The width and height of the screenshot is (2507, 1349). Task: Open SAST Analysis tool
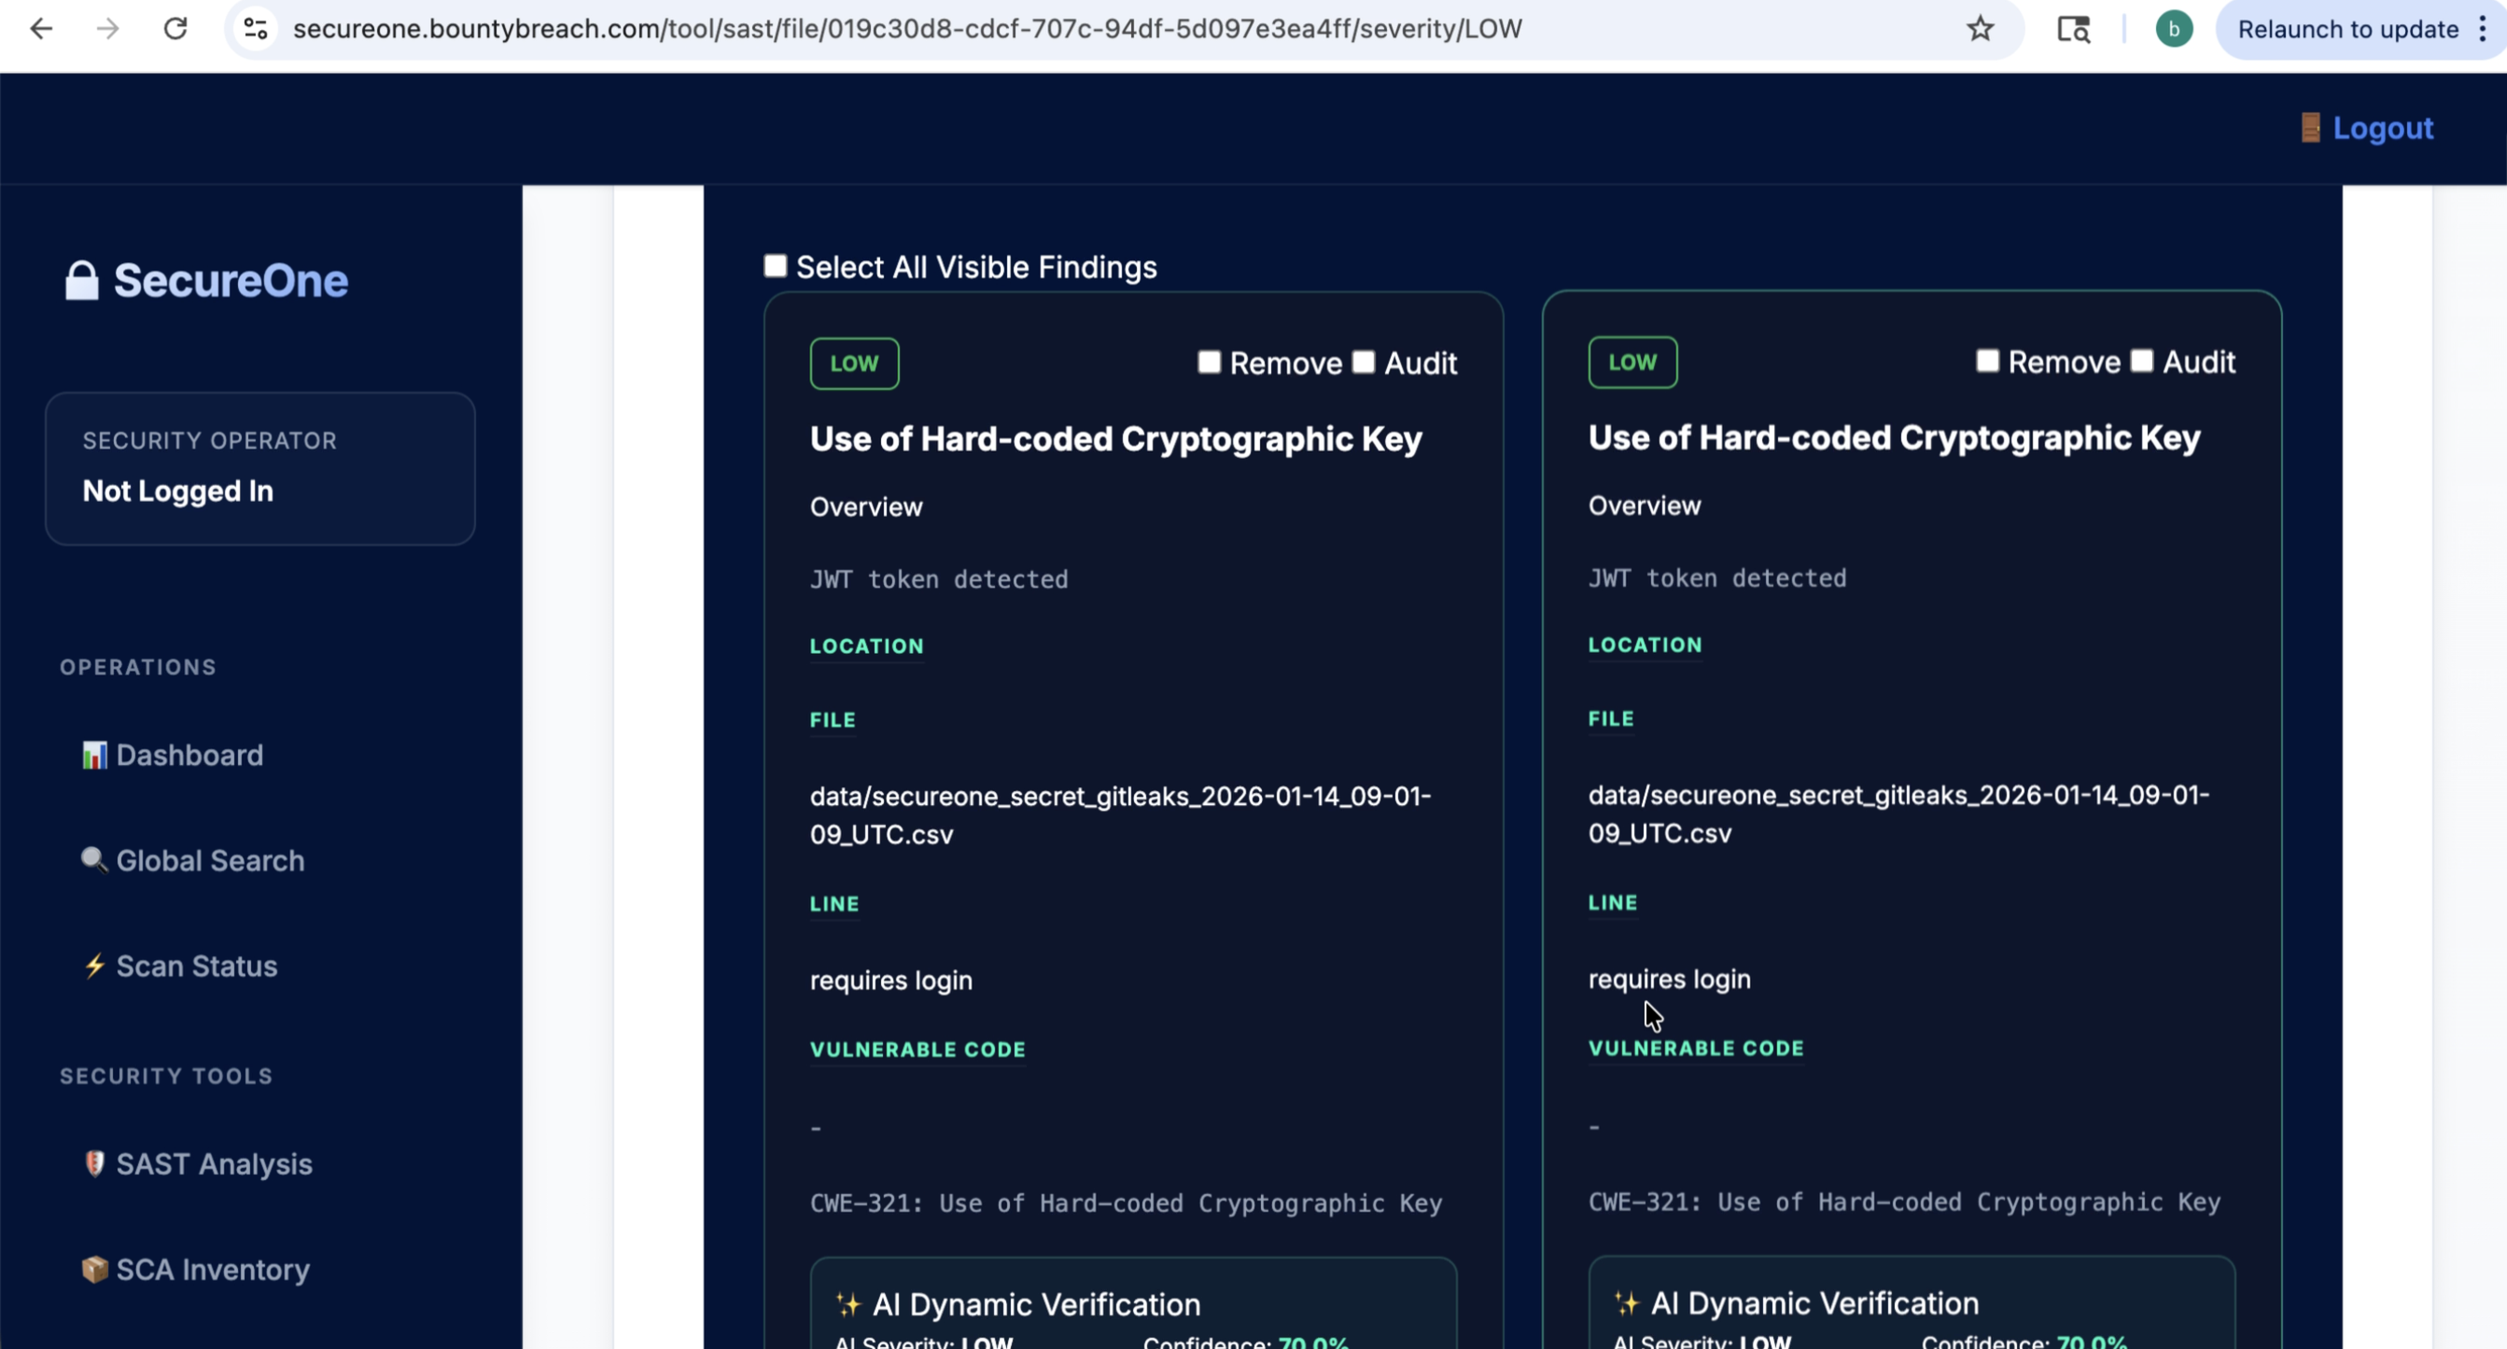pos(214,1164)
